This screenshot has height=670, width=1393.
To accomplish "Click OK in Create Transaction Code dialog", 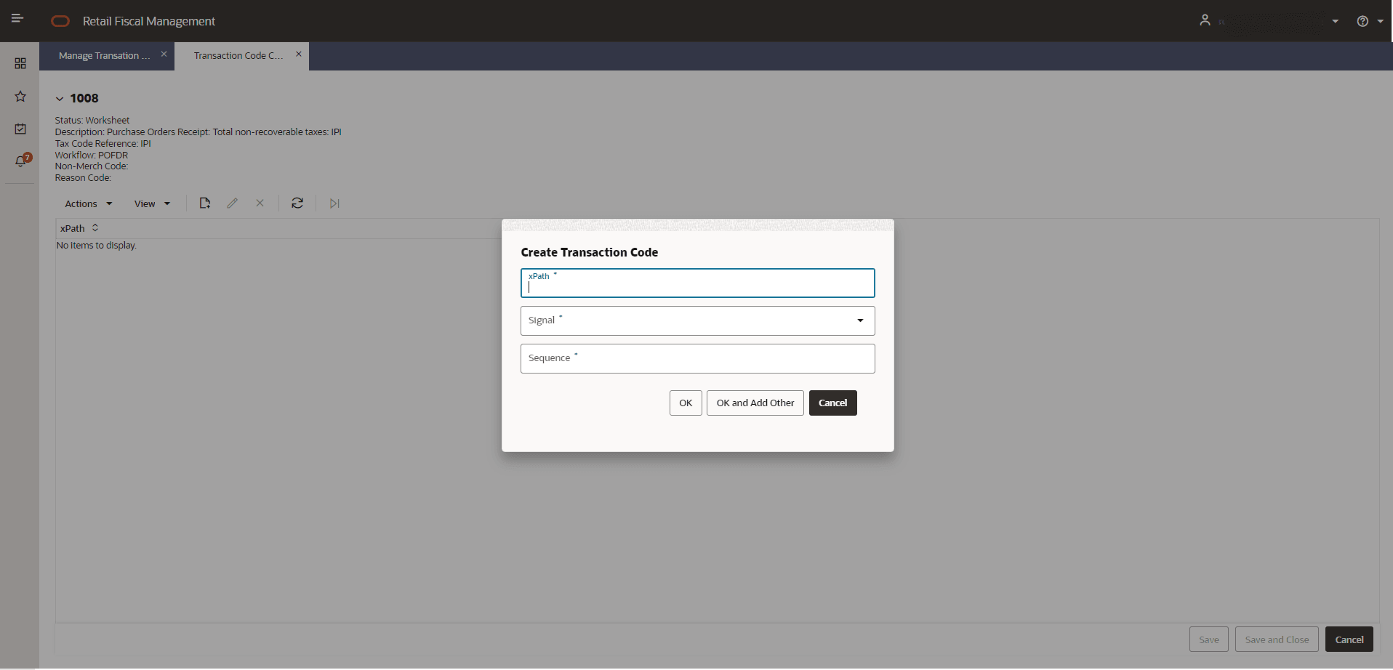I will tap(686, 403).
